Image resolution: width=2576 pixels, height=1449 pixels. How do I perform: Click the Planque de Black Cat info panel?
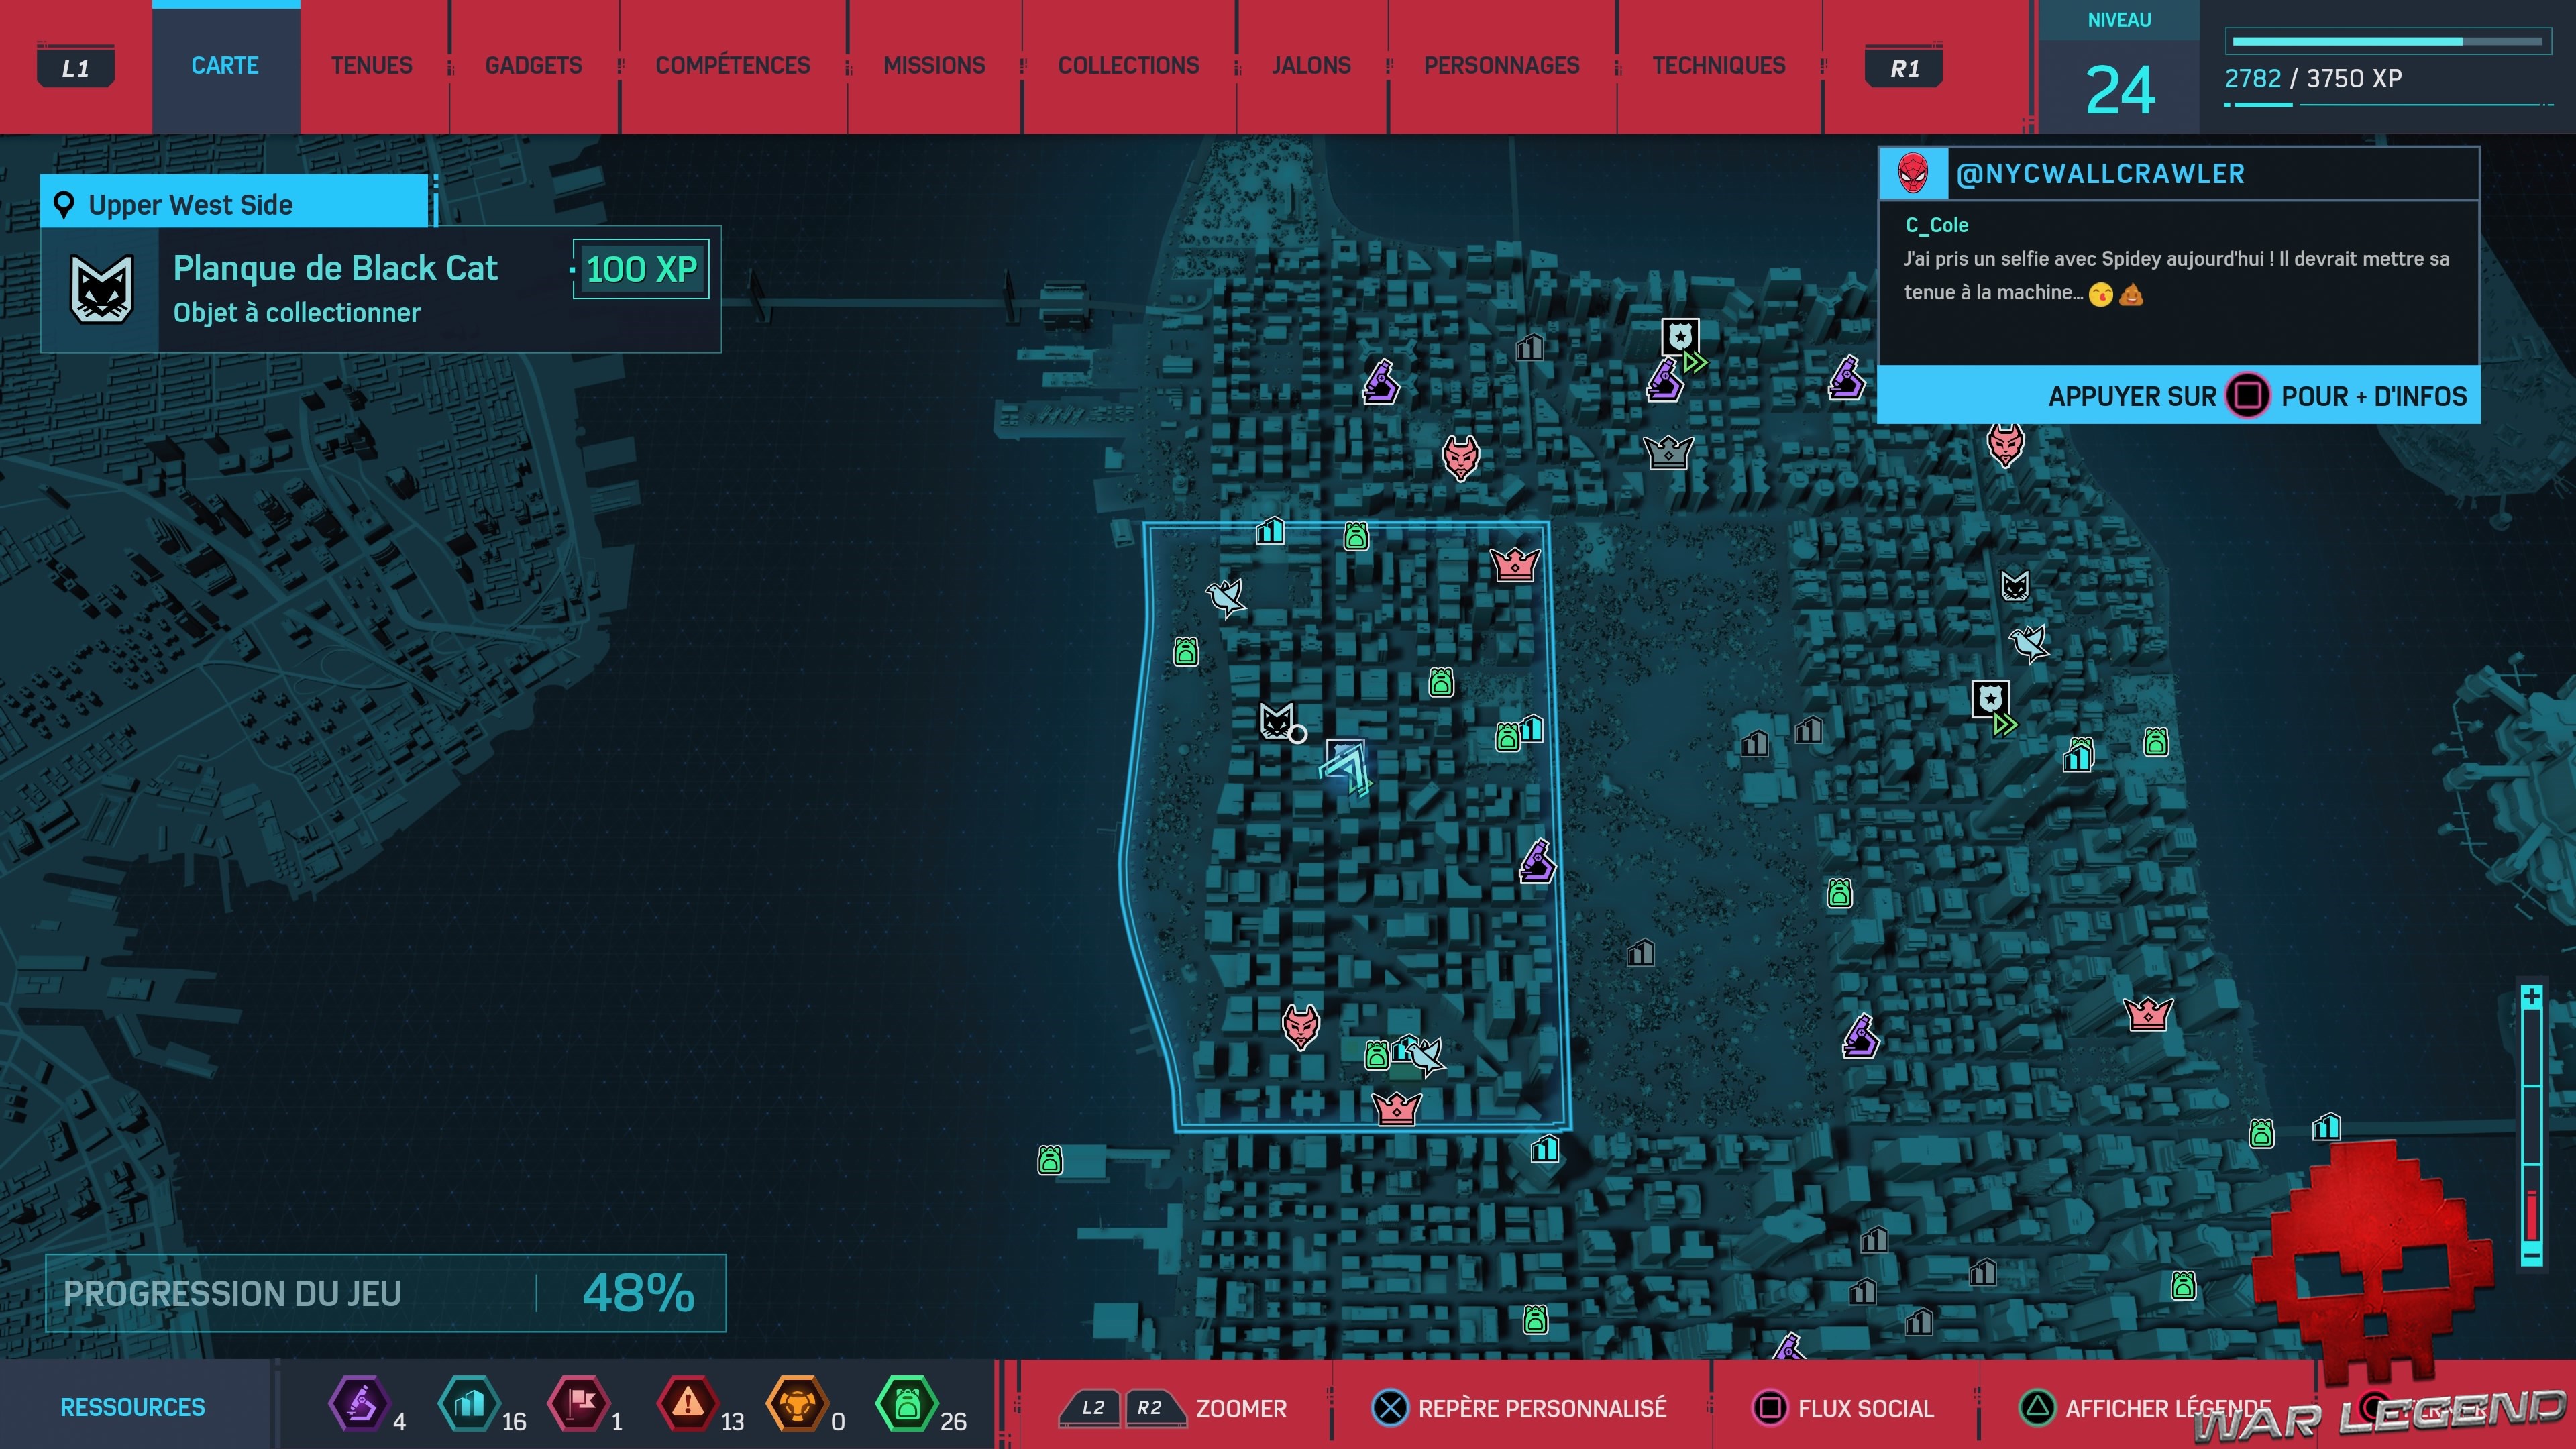380,290
